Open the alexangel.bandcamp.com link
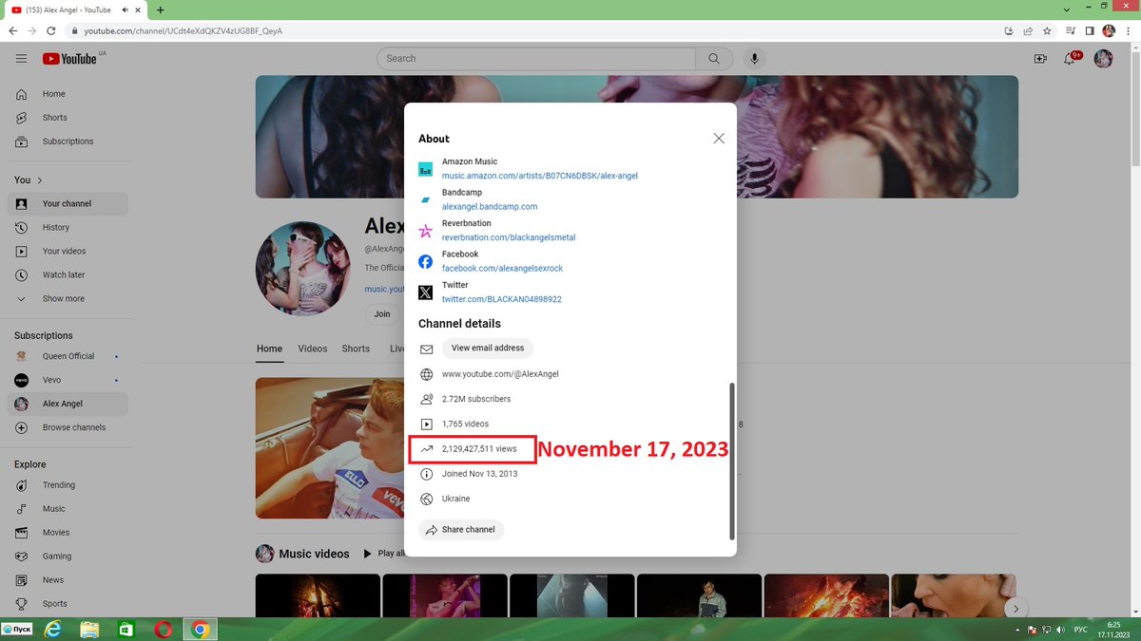This screenshot has height=641, width=1141. (490, 207)
